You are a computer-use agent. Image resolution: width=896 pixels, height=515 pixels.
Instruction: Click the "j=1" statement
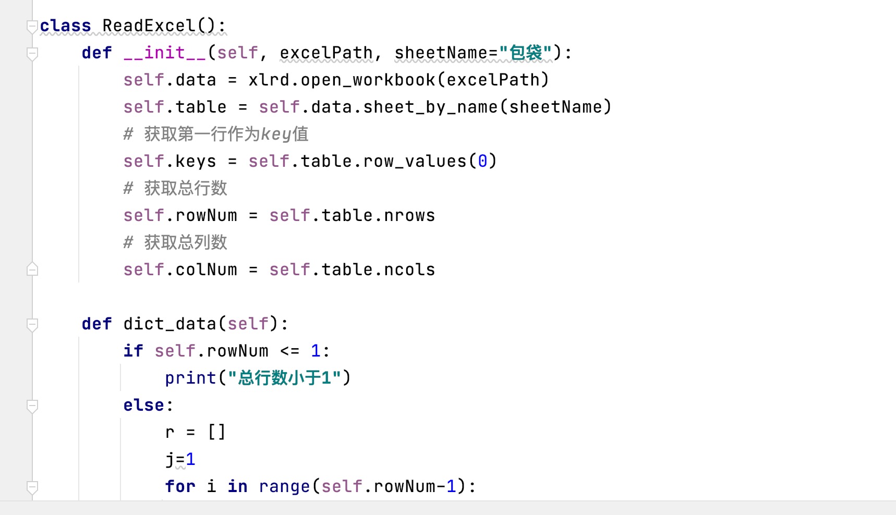(180, 459)
